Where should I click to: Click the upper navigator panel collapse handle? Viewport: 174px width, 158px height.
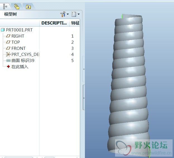(x=84, y=69)
